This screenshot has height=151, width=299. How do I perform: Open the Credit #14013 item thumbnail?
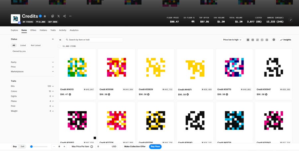pos(77,67)
